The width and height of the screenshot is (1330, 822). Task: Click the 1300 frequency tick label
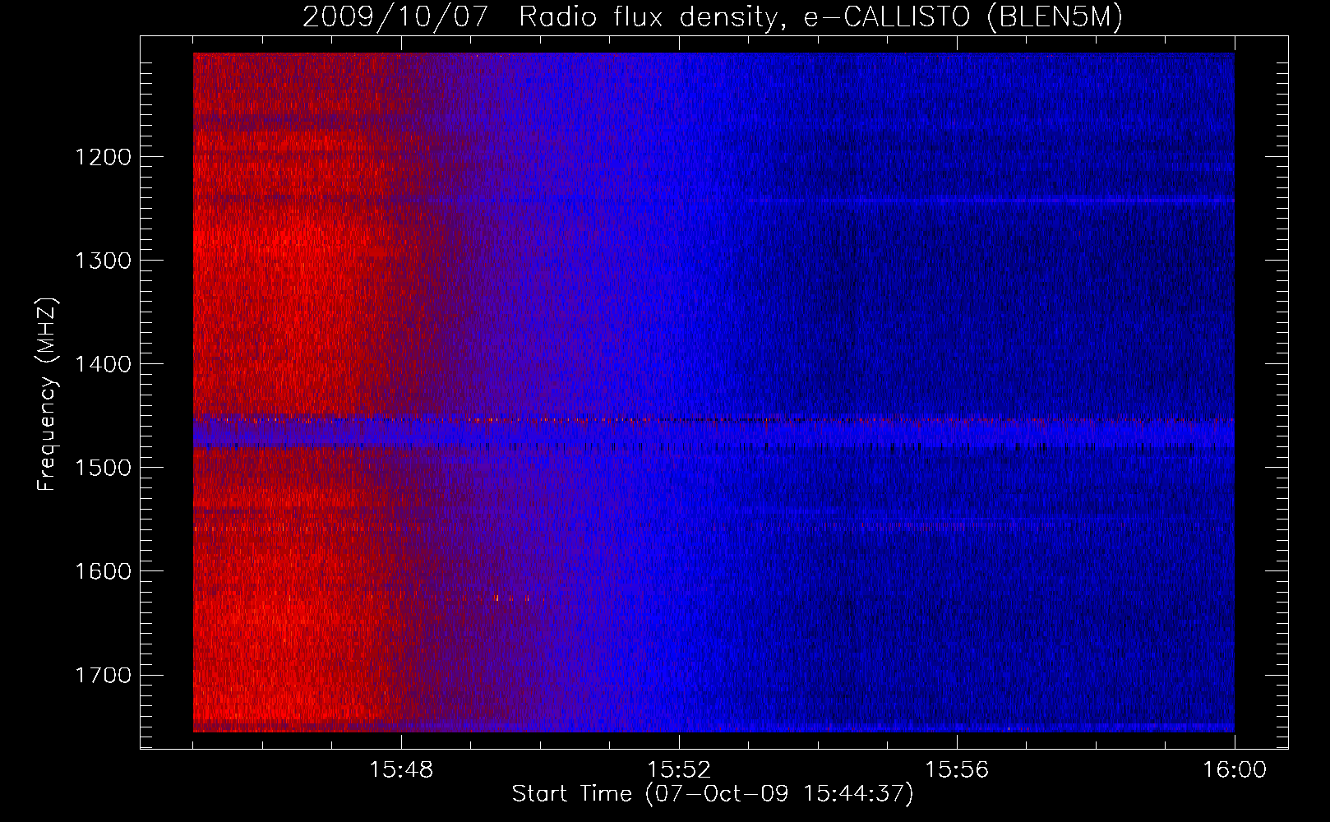click(103, 261)
